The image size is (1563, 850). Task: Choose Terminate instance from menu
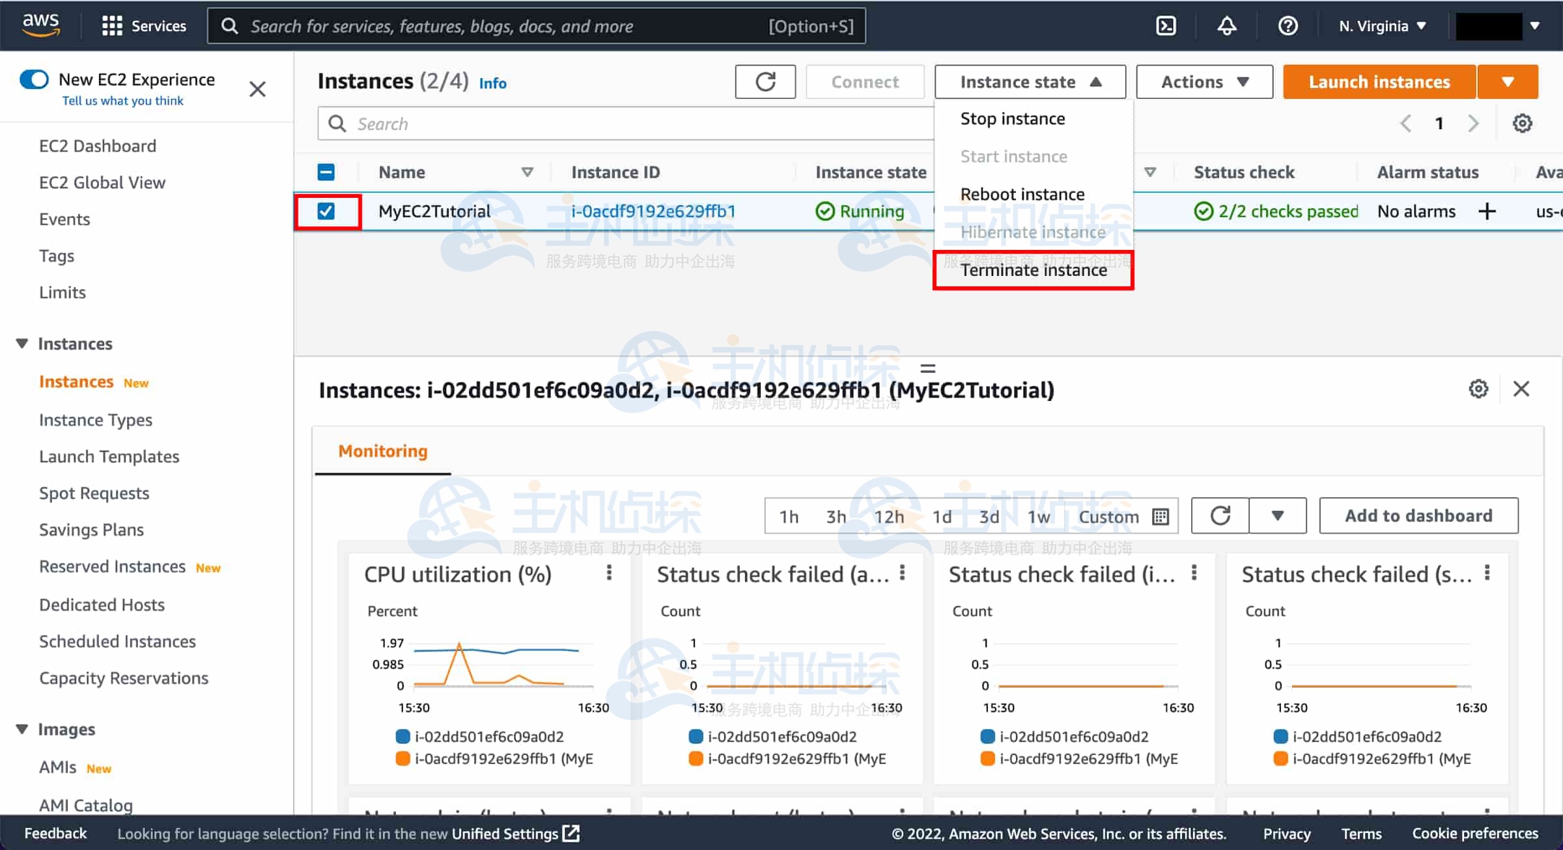point(1033,270)
